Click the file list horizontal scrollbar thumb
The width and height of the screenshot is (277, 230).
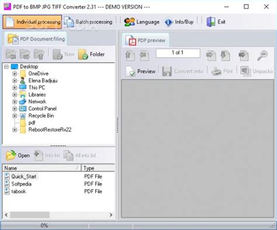click(x=30, y=215)
